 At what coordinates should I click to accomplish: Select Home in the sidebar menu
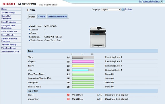(x=11, y=9)
